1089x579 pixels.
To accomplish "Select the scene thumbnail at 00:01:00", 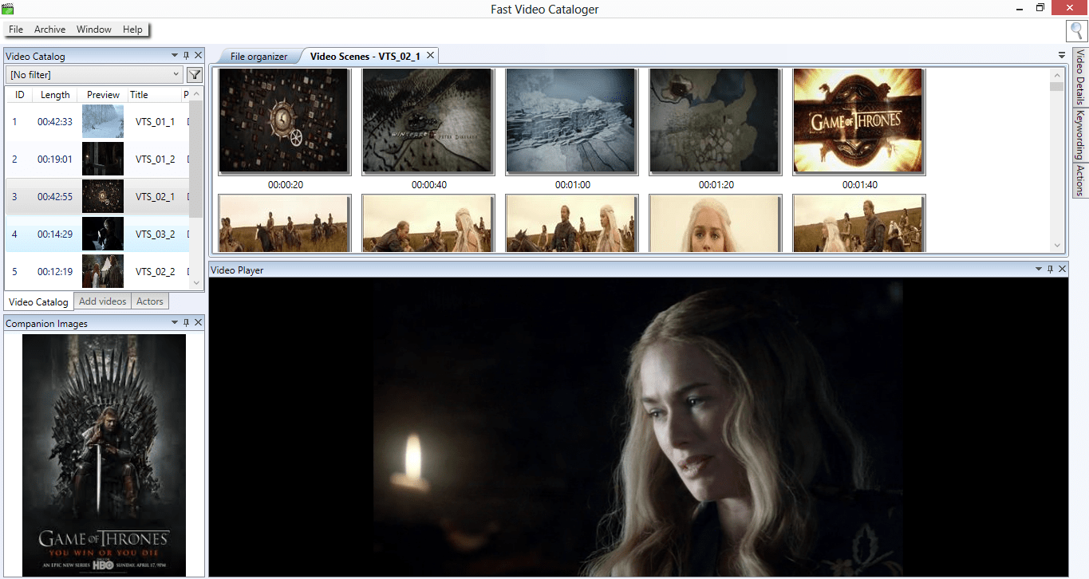I will [x=572, y=121].
